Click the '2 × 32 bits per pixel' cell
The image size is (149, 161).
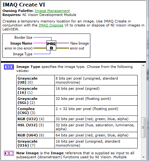point(96,111)
